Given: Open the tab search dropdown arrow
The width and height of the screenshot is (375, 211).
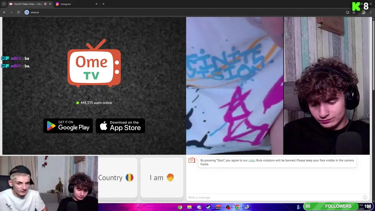Looking at the screenshot, I should (x=4, y=4).
